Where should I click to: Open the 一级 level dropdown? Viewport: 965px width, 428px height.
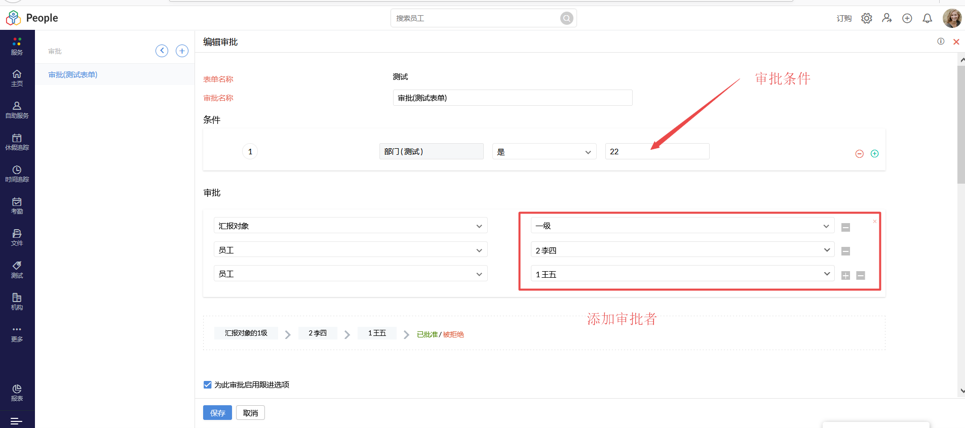coord(682,226)
